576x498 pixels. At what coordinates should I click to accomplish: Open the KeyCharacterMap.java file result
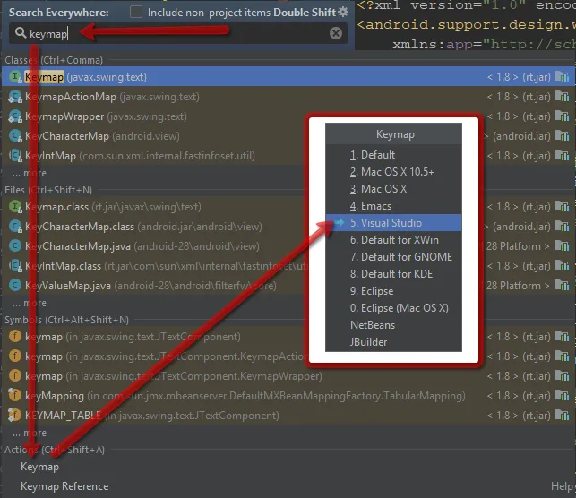pos(288,246)
